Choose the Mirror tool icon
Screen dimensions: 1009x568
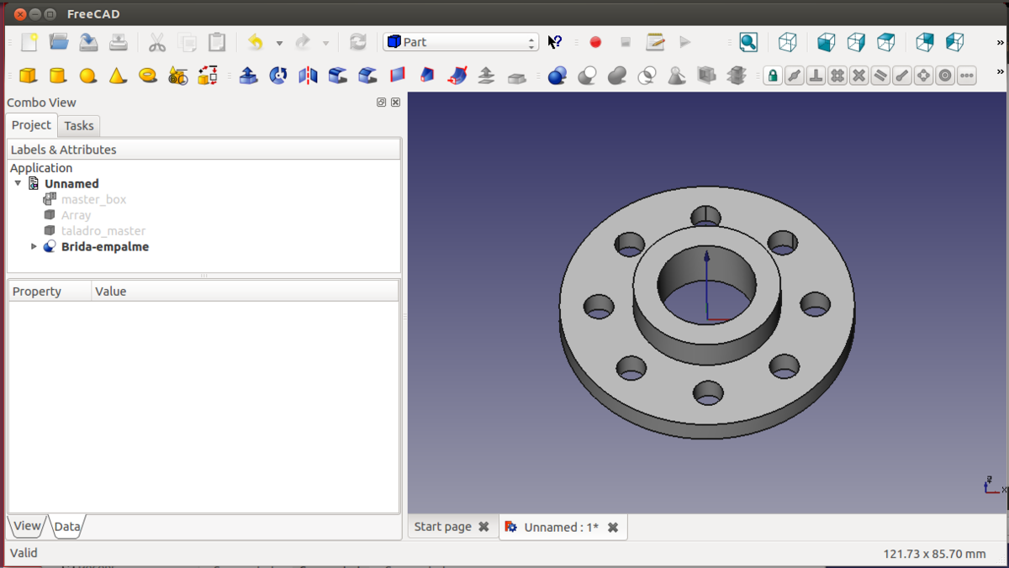[308, 76]
